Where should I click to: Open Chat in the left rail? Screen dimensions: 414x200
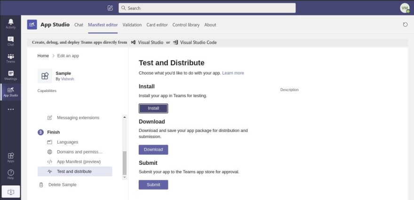10,41
